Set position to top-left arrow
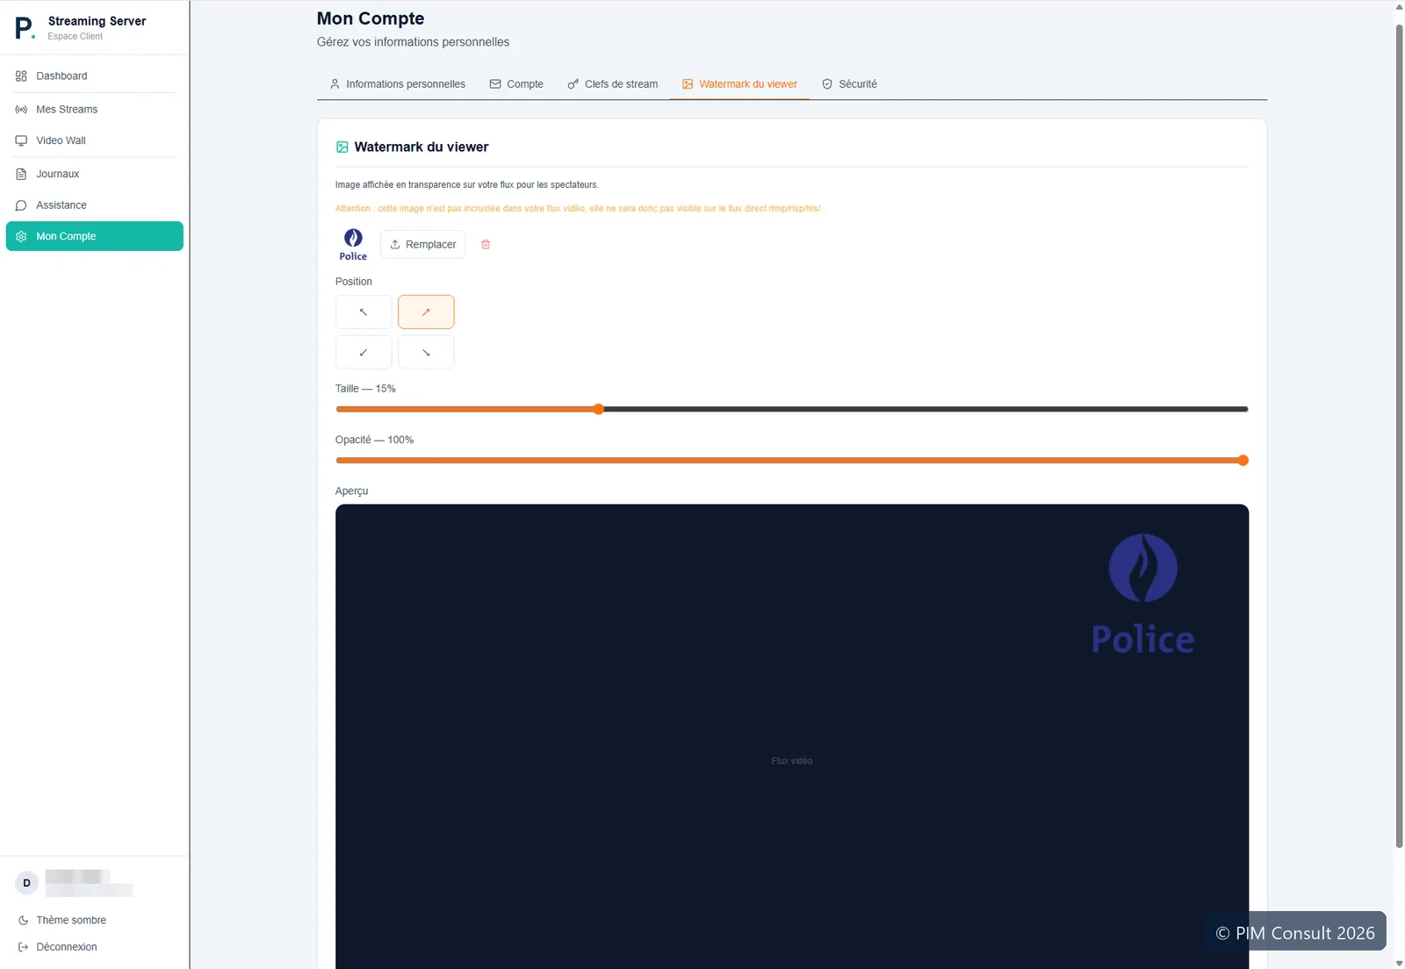Viewport: 1405px width, 969px height. click(x=364, y=312)
